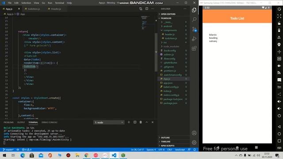This screenshot has width=283, height=159.
Task: Open the Terminal menu
Action: coord(60,3)
